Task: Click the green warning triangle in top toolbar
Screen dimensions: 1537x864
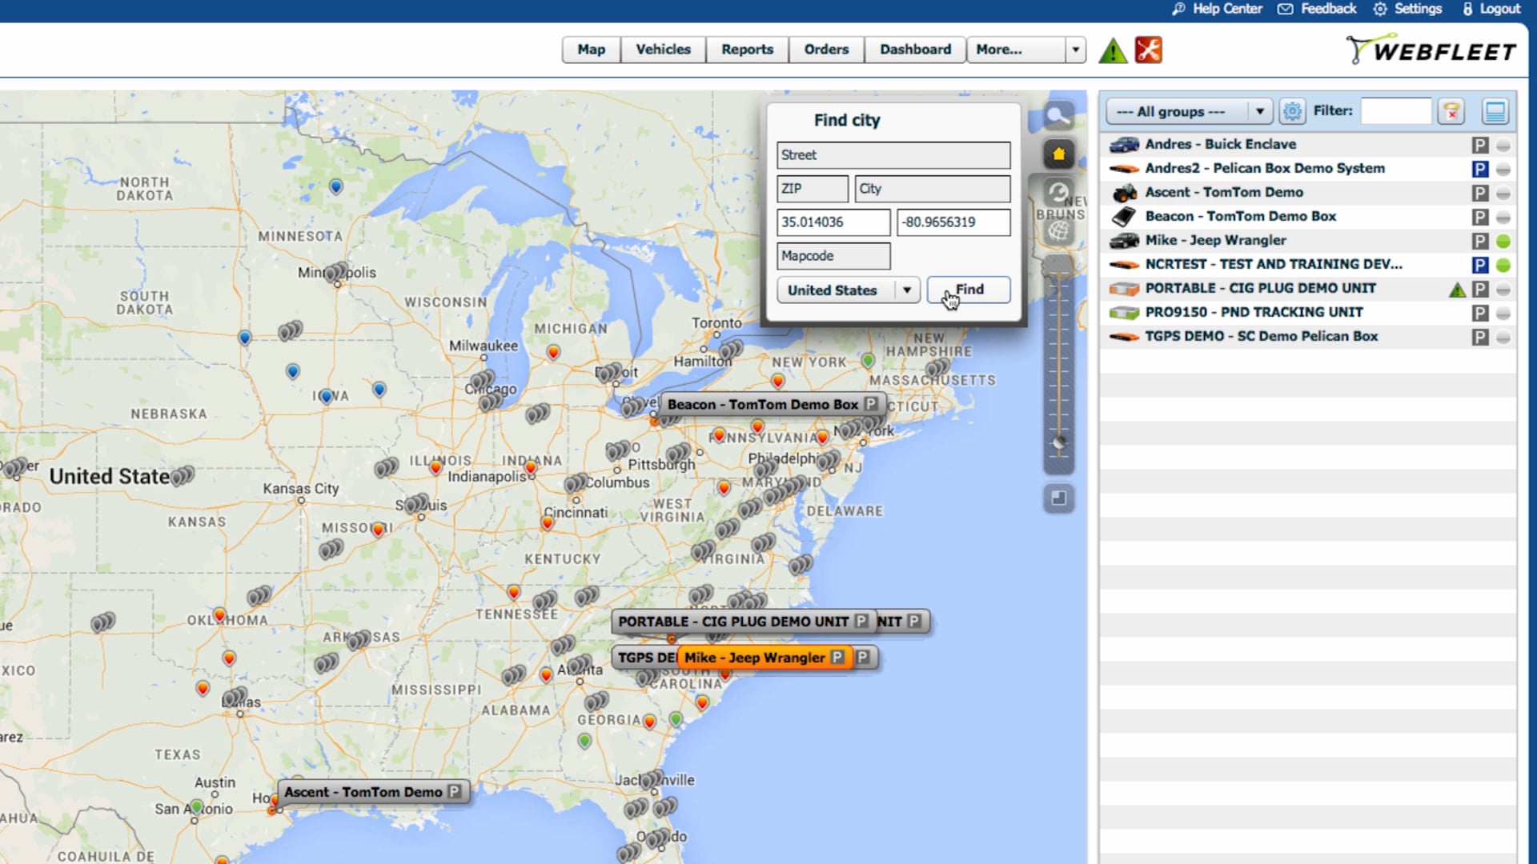Action: tap(1113, 51)
